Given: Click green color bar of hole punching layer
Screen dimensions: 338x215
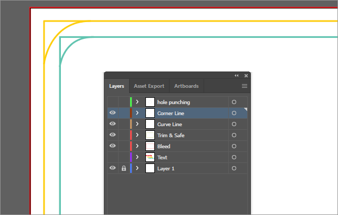Looking at the screenshot, I should click(131, 102).
